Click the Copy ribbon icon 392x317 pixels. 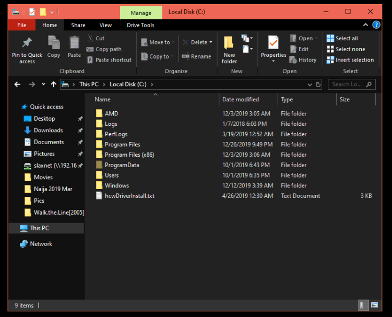pyautogui.click(x=54, y=47)
